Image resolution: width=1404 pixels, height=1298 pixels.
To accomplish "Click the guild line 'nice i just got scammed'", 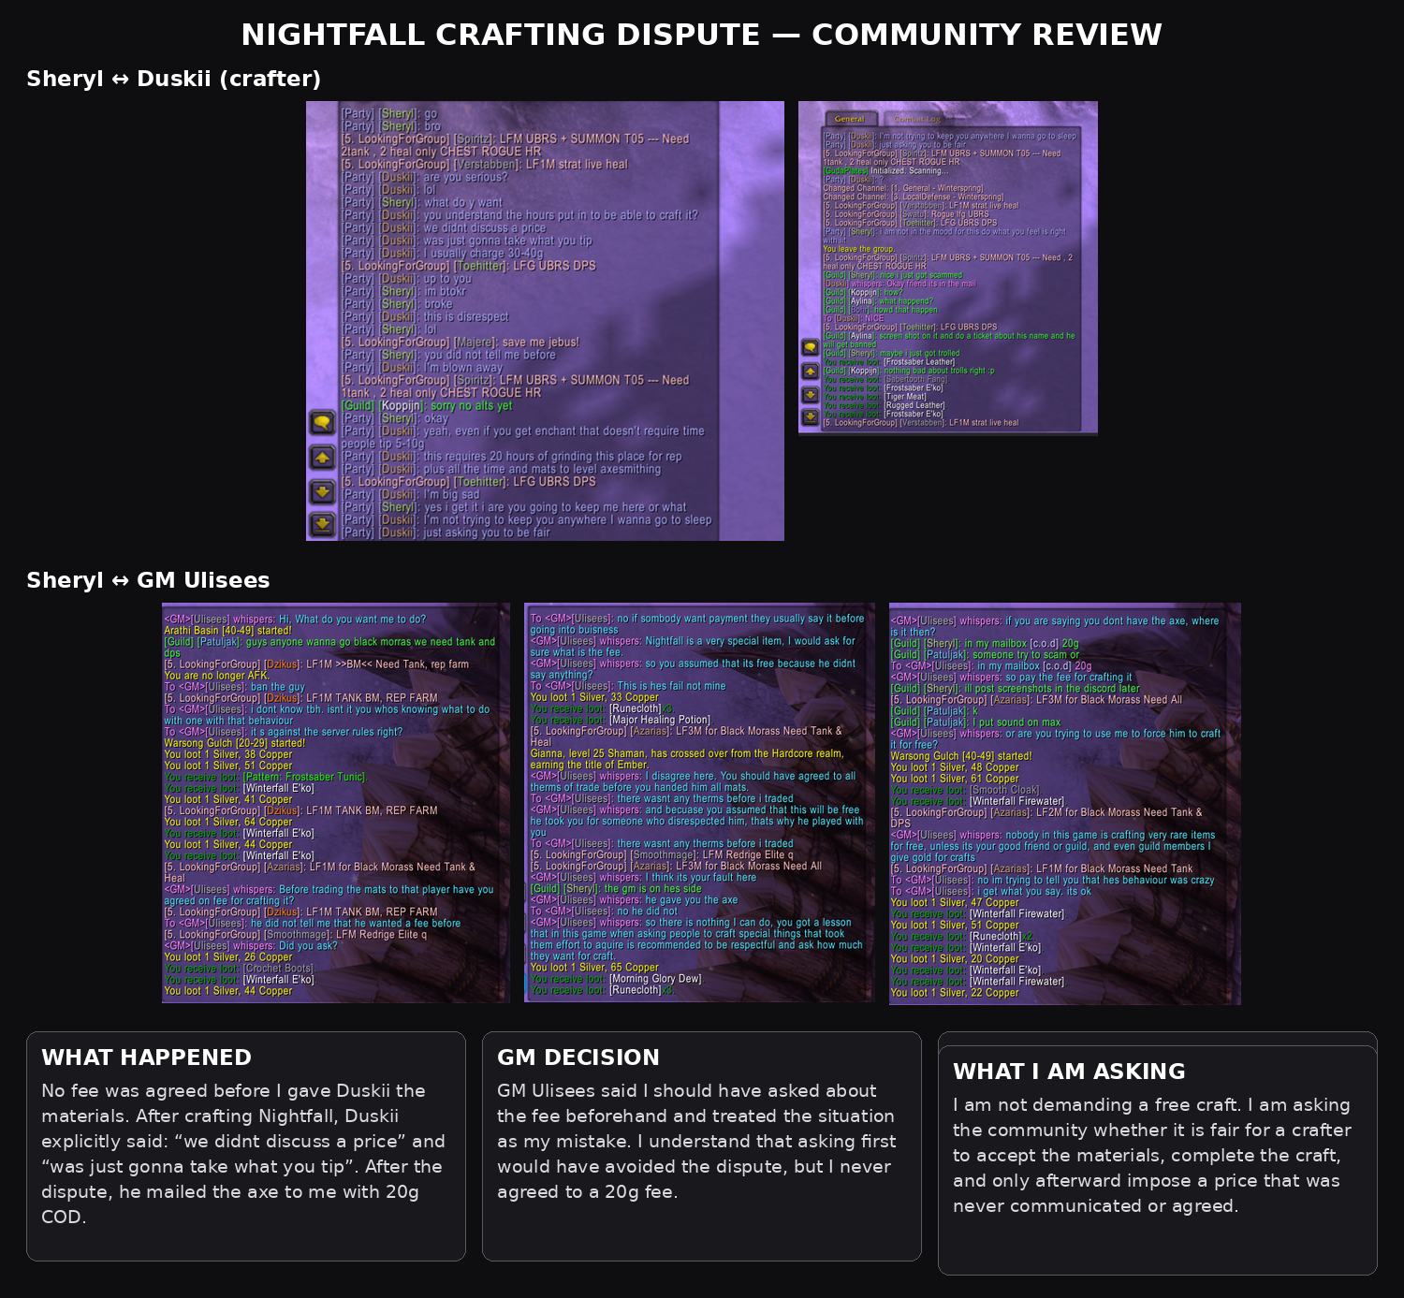I will click(x=893, y=275).
